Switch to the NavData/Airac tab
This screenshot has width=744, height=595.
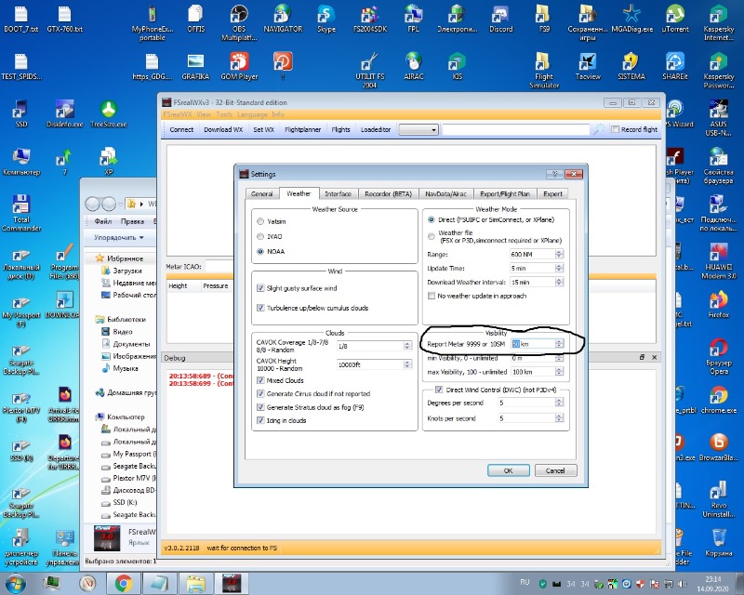pos(446,193)
